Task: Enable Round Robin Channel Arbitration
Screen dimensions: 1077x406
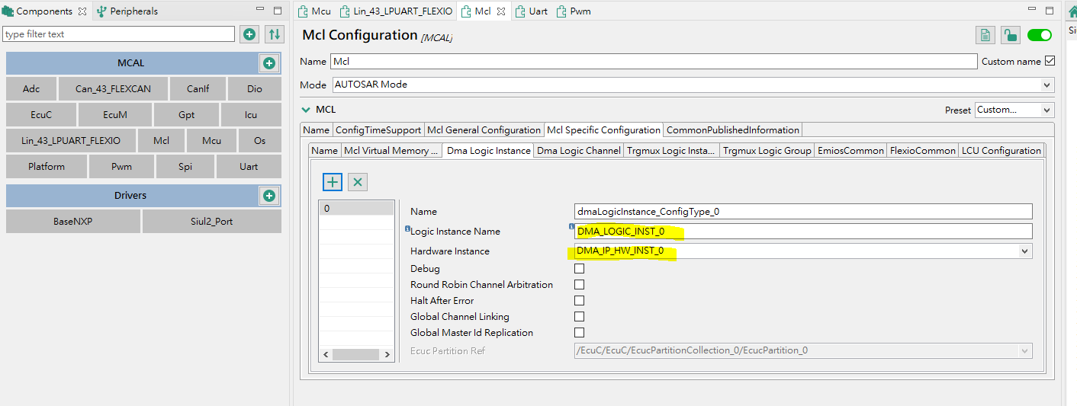Action: (579, 284)
